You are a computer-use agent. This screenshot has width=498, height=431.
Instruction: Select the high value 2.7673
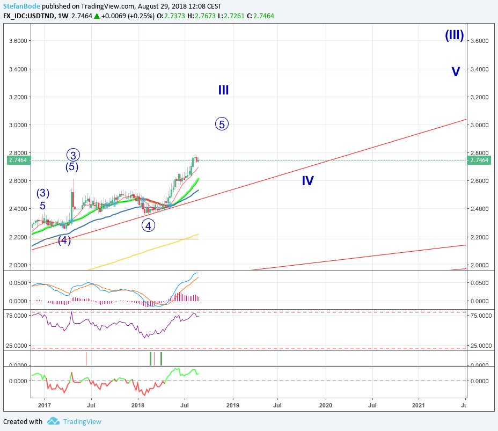pos(205,16)
